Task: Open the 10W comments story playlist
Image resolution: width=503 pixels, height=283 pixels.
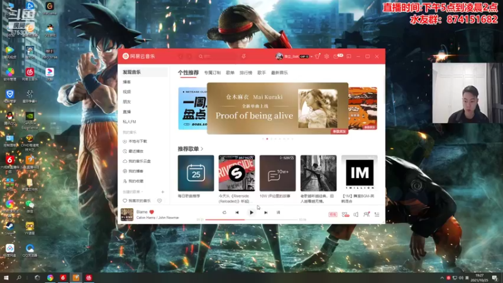Action: pyautogui.click(x=277, y=174)
